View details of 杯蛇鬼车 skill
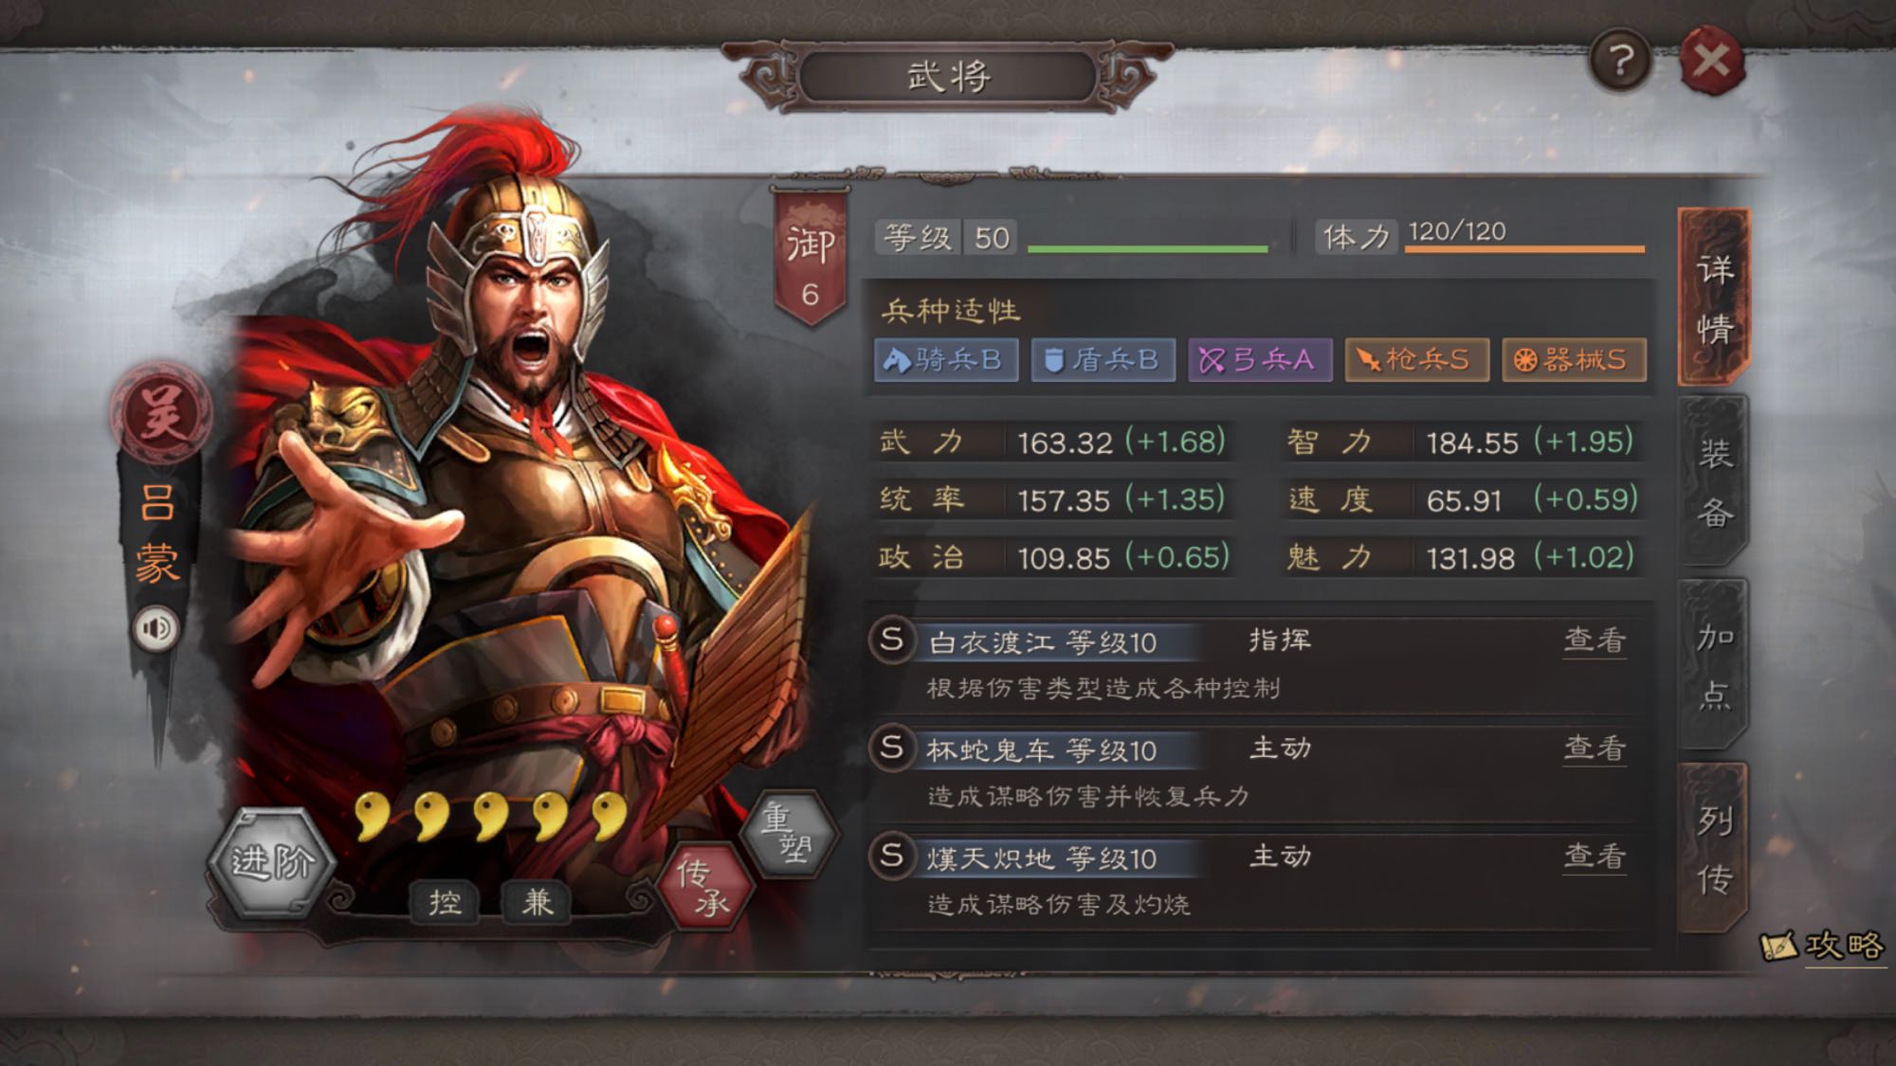 1595,749
